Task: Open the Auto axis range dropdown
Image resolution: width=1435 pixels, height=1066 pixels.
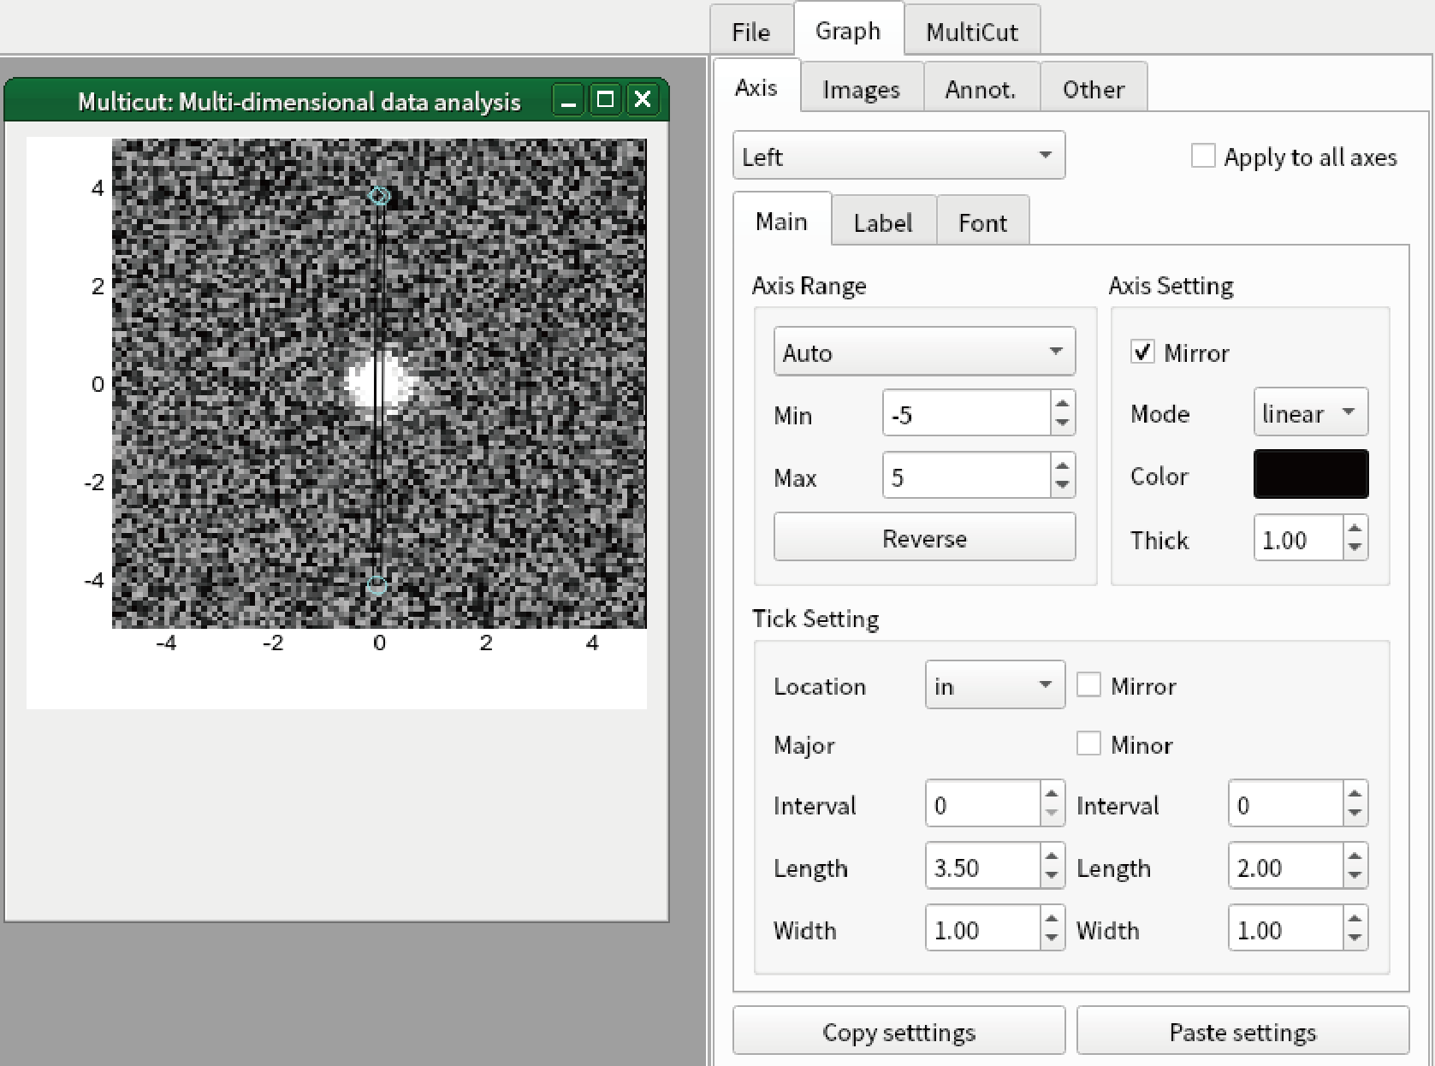Action: point(924,352)
